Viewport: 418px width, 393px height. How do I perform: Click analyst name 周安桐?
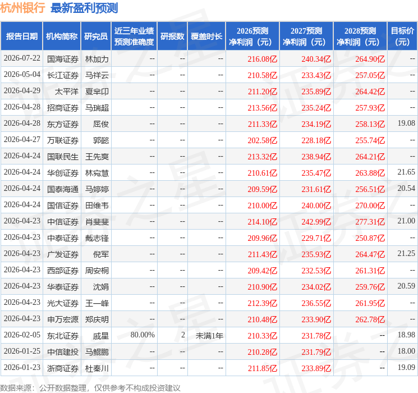[97, 271]
